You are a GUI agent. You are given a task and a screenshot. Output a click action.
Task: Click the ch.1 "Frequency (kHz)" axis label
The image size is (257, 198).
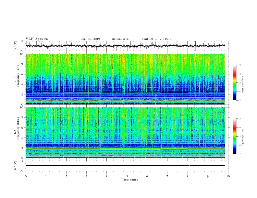coord(18,75)
